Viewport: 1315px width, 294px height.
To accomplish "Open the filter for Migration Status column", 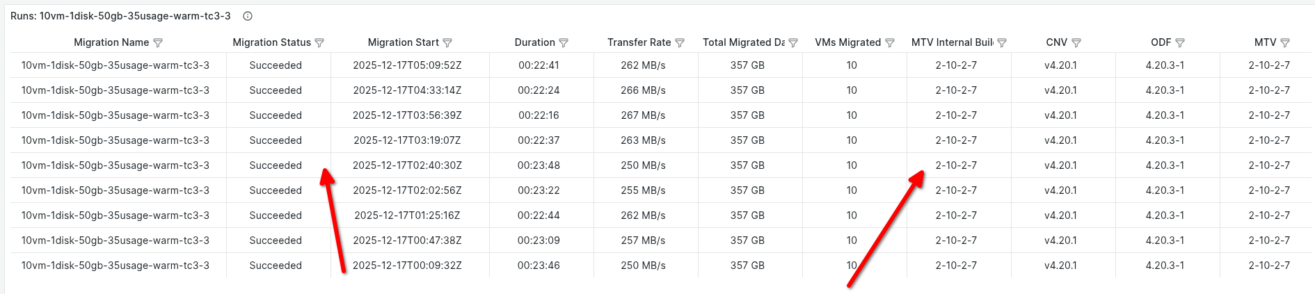I will [x=319, y=43].
